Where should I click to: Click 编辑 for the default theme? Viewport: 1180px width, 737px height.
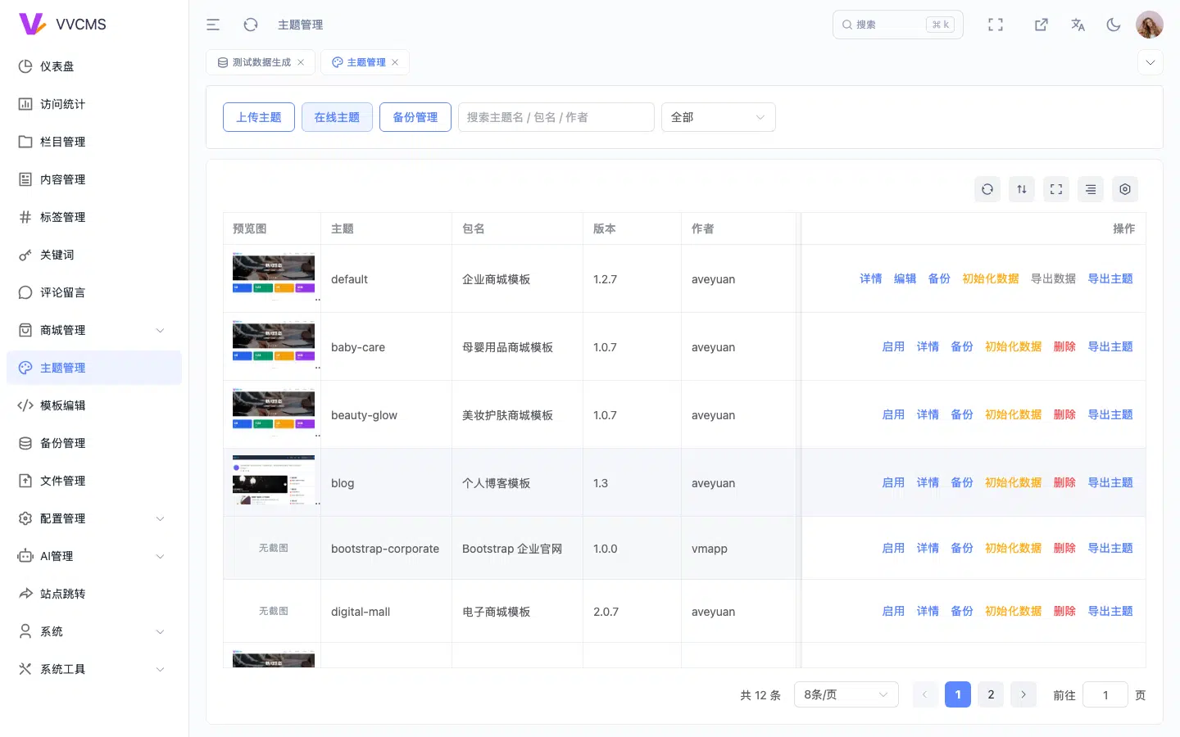905,278
